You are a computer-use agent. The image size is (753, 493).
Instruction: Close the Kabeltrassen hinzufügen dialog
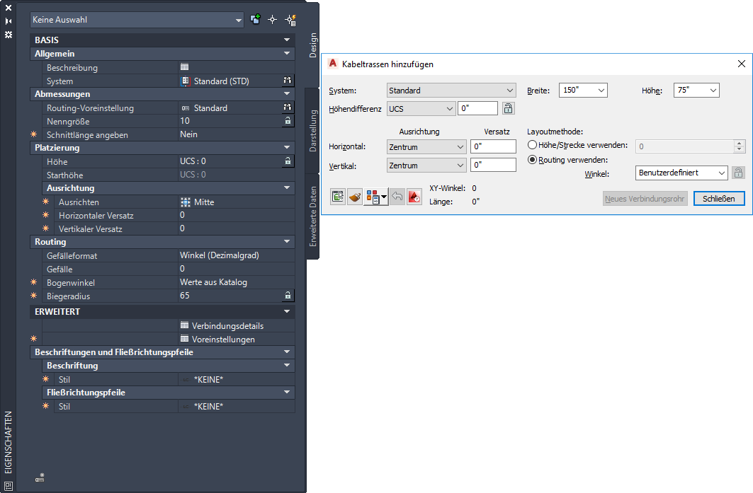point(742,64)
